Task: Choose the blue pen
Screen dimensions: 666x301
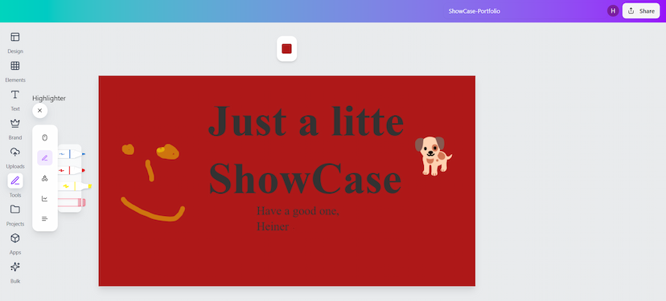Action: pyautogui.click(x=72, y=154)
